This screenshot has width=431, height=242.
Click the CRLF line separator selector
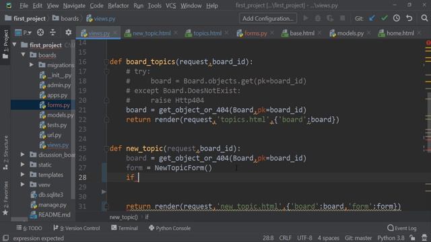[285, 238]
